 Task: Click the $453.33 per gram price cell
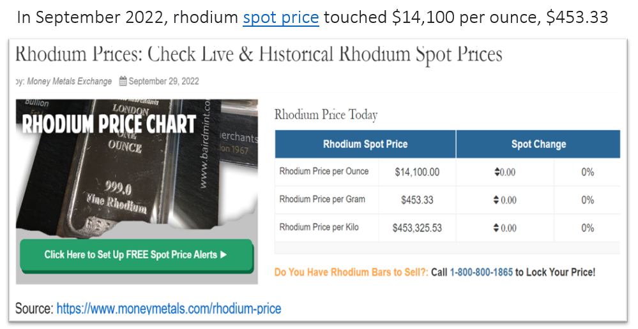[417, 200]
